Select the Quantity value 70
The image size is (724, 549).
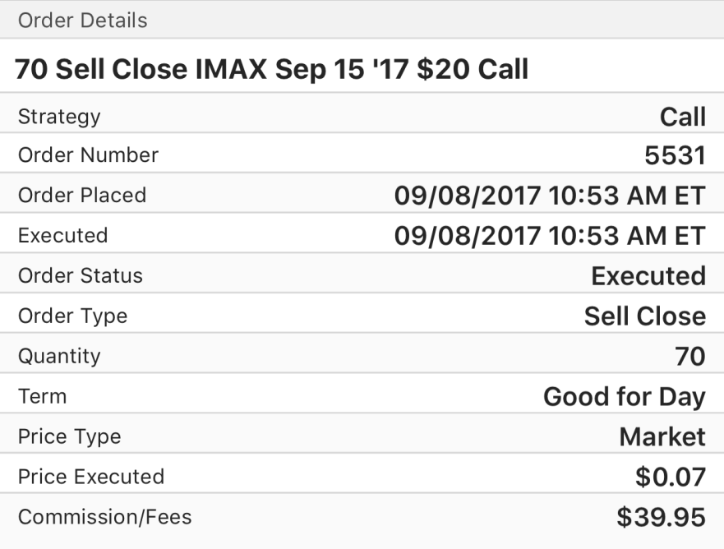689,356
